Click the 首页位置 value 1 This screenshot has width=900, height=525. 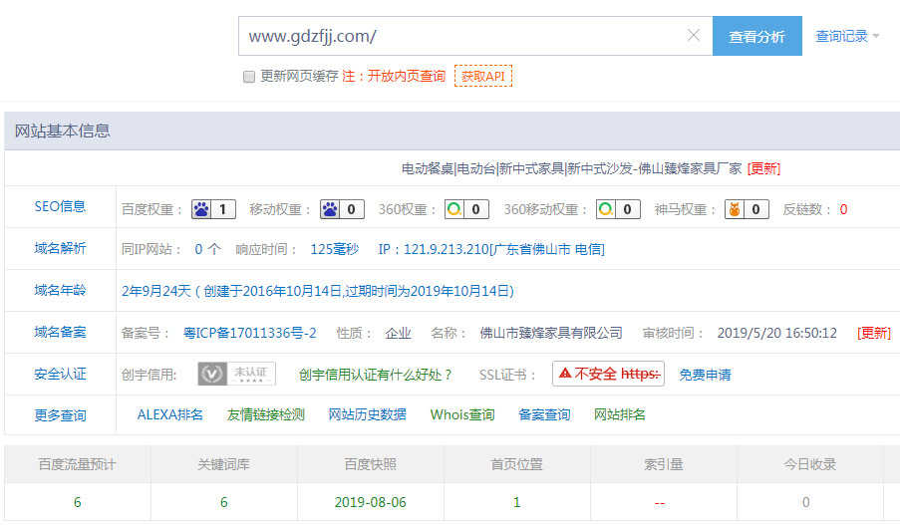pos(516,502)
